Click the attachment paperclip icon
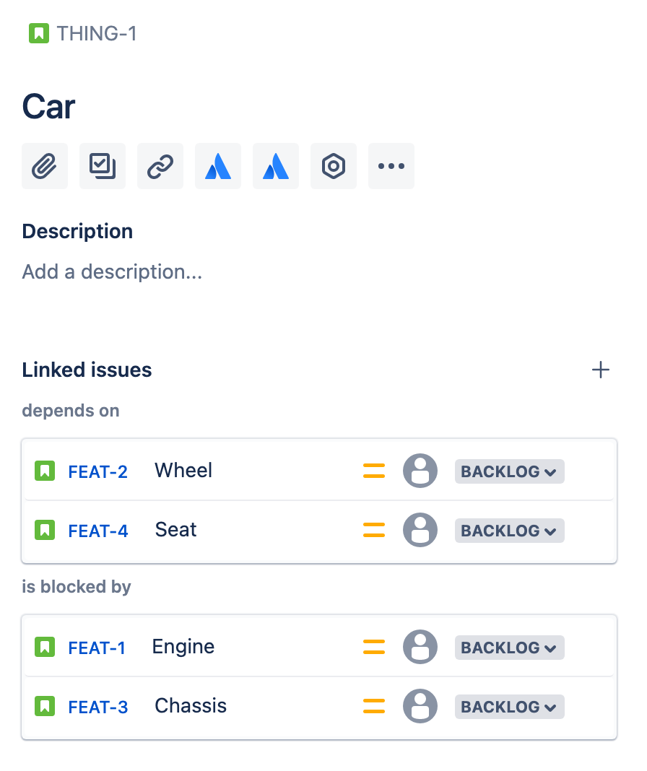 pos(45,166)
